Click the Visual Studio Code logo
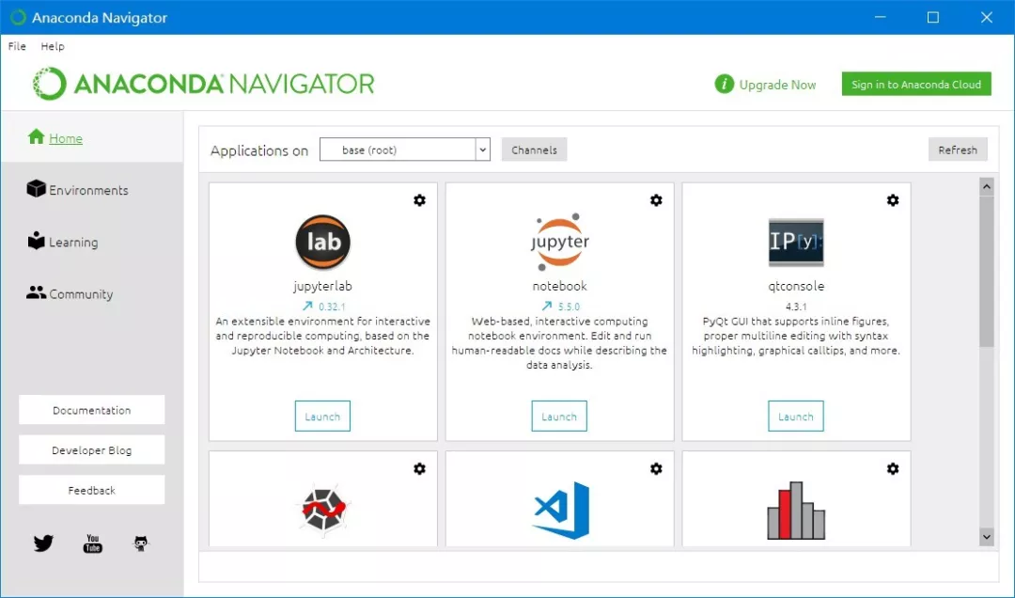Image resolution: width=1015 pixels, height=598 pixels. tap(560, 510)
